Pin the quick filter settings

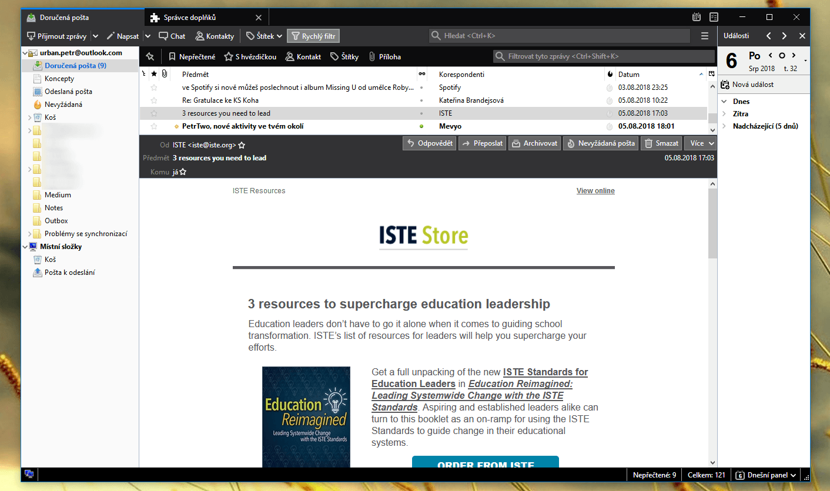(x=150, y=57)
